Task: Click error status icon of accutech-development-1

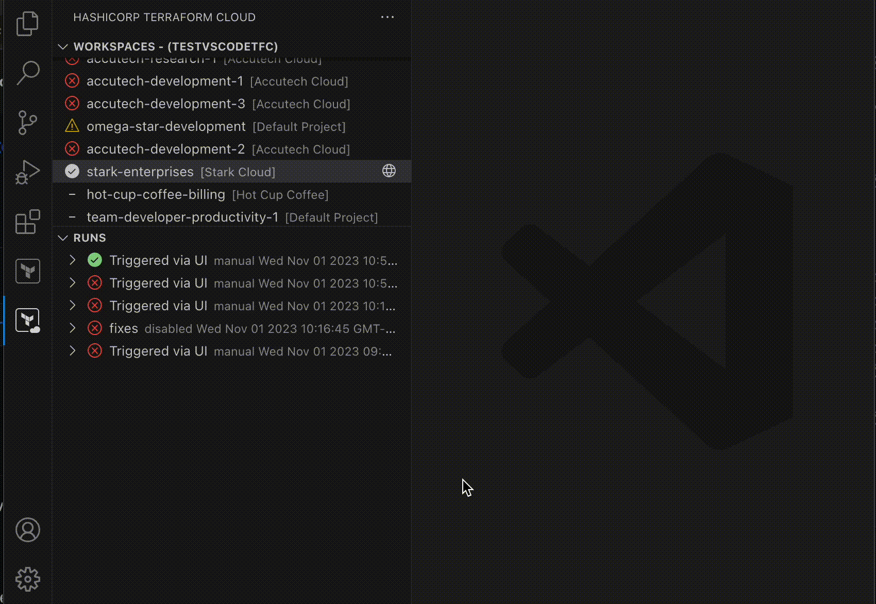Action: coord(72,81)
